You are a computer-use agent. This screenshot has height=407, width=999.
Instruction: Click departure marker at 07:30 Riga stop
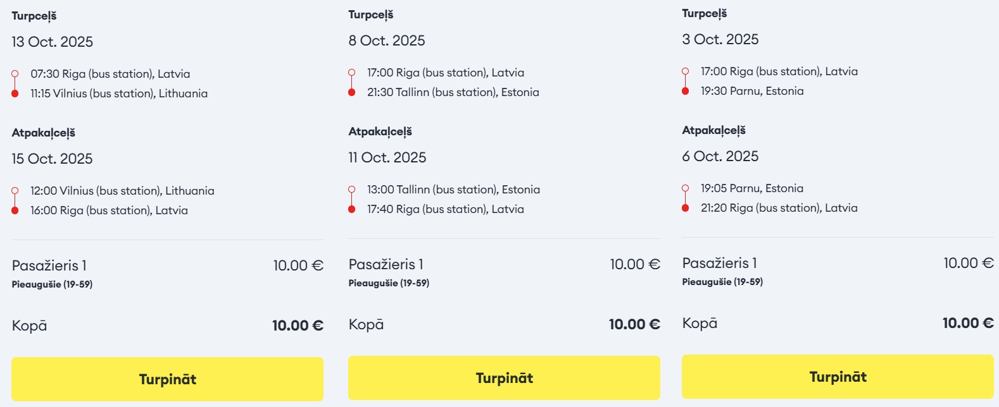(15, 74)
